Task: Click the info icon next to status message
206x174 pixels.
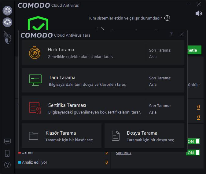Action: click(167, 18)
